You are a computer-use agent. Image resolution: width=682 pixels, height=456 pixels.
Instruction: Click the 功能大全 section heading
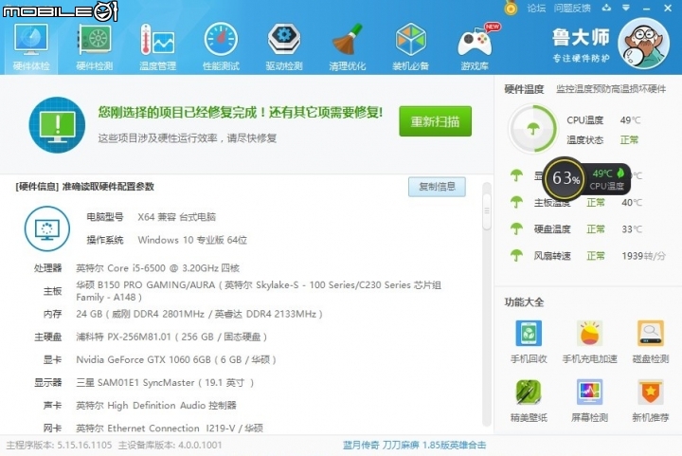pos(524,302)
